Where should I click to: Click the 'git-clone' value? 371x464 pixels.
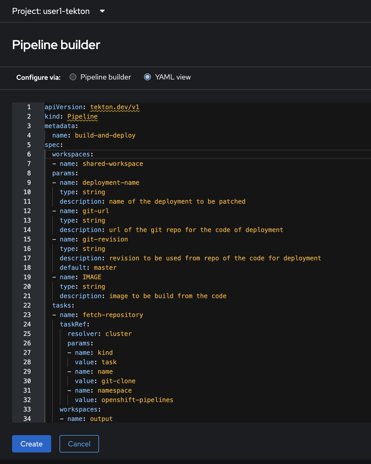(119, 381)
